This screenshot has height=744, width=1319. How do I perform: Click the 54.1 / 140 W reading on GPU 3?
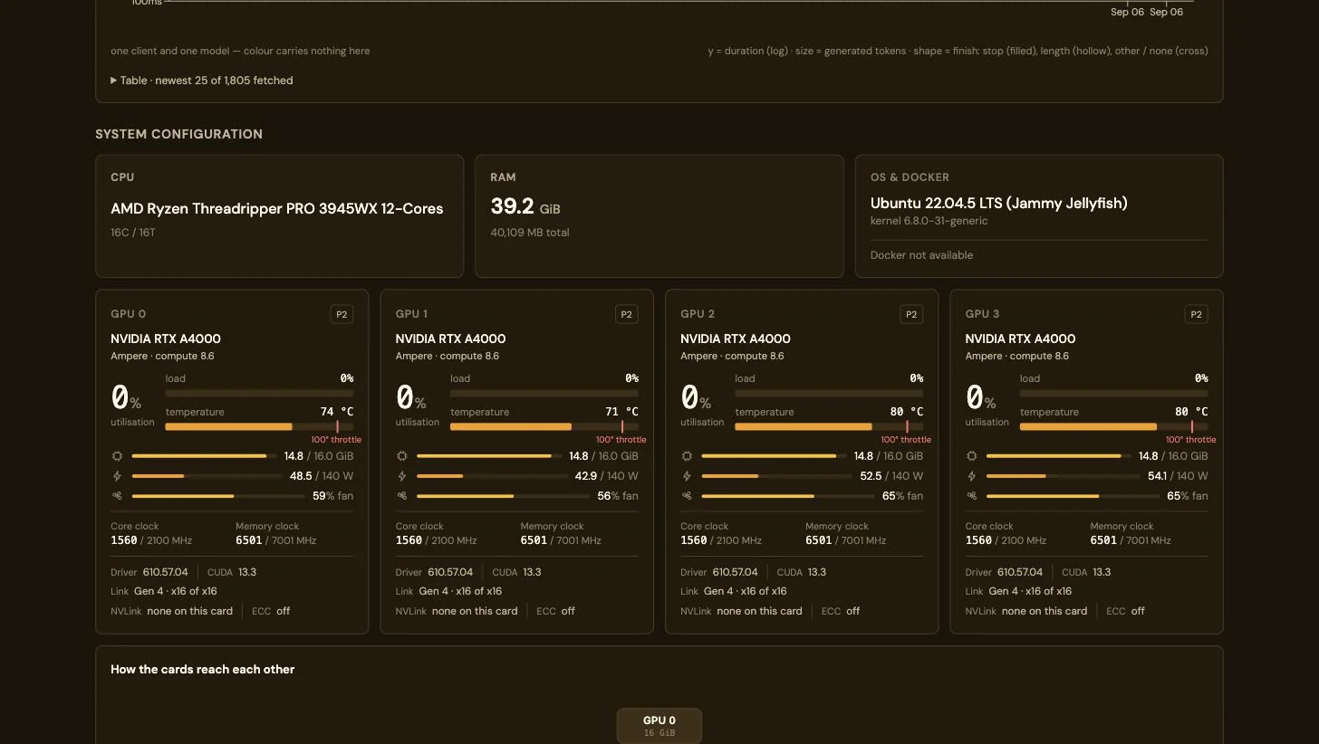[1178, 476]
